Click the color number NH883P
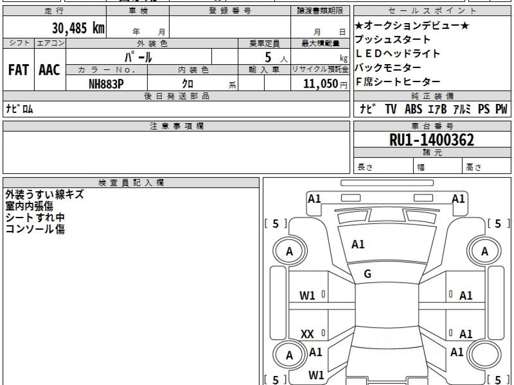514x385 pixels. point(106,84)
